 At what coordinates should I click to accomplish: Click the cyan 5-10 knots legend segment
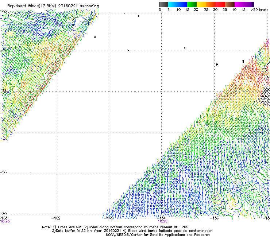[173, 4]
